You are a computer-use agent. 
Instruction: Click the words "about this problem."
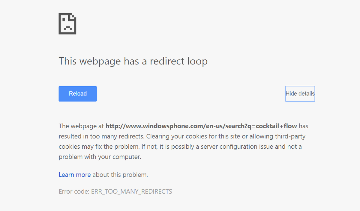[120, 175]
